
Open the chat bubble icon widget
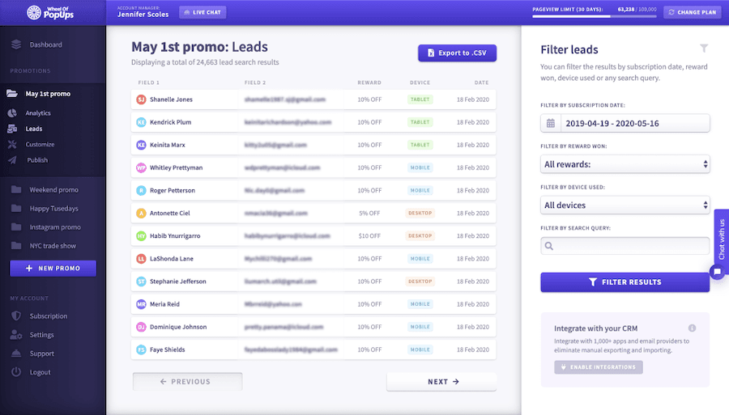pos(715,272)
